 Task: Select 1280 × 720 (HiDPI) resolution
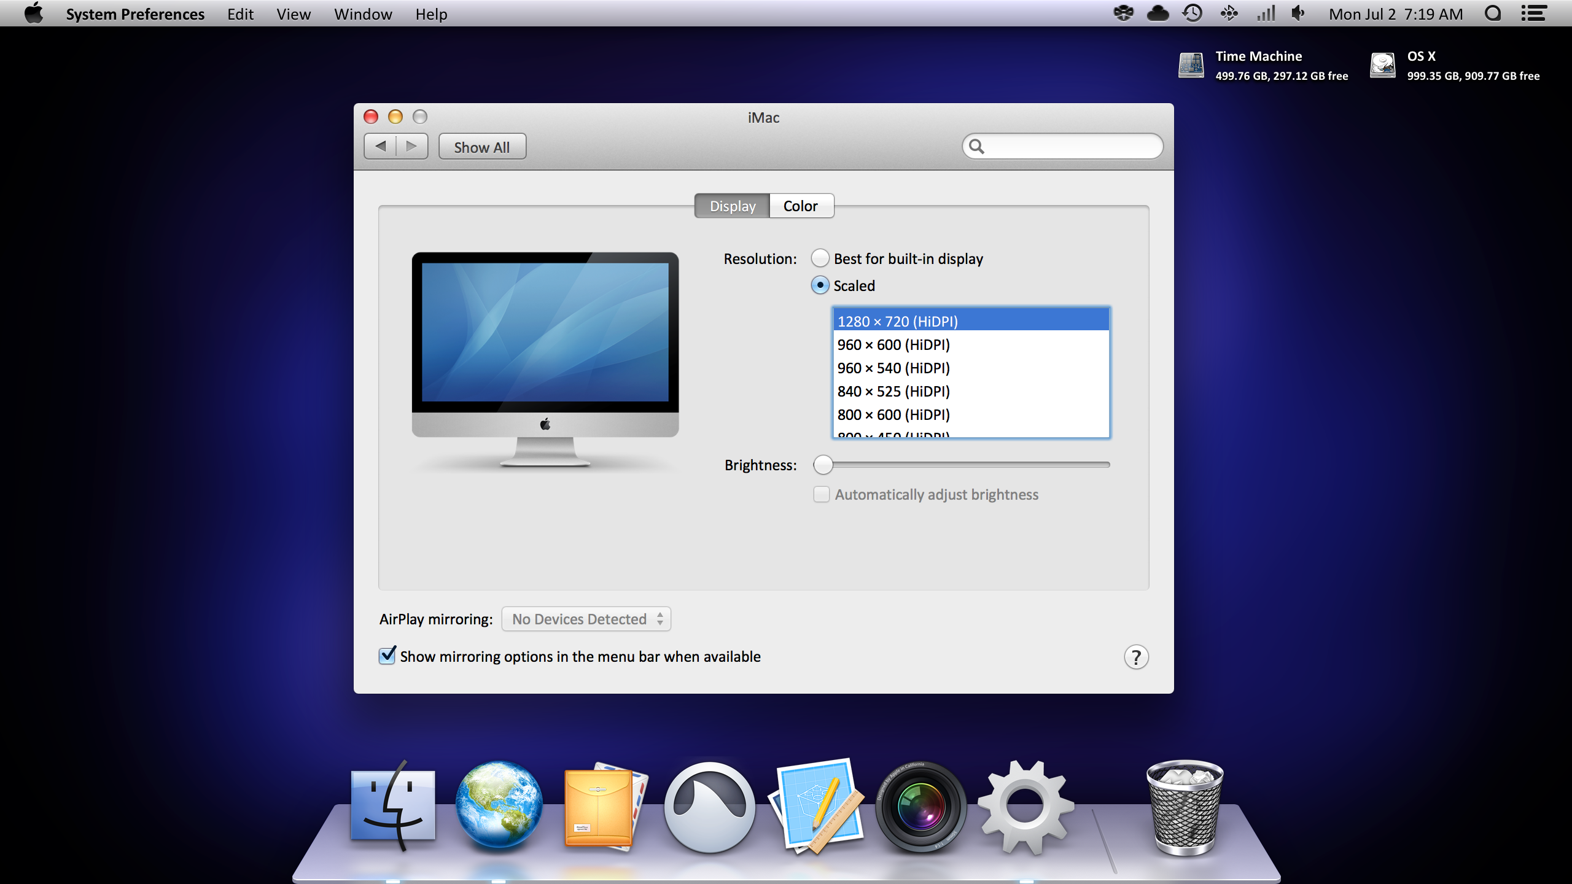(971, 321)
